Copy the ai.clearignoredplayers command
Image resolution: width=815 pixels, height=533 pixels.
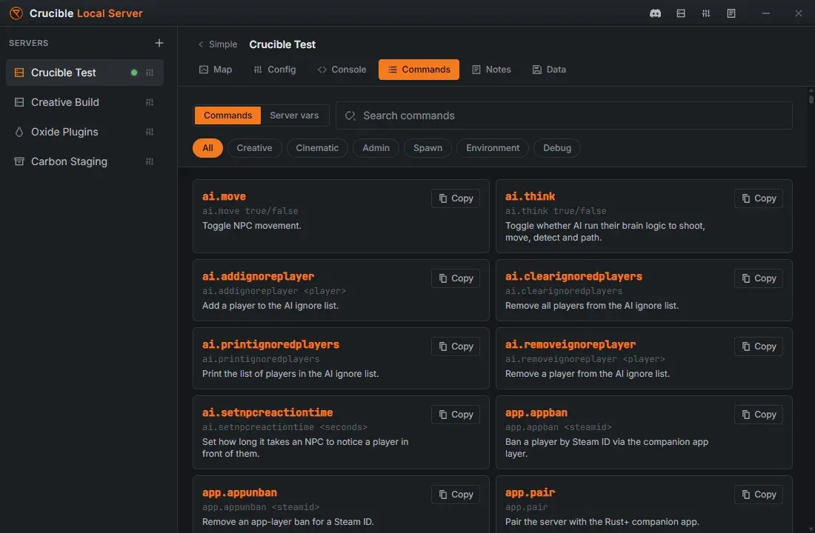pyautogui.click(x=759, y=278)
